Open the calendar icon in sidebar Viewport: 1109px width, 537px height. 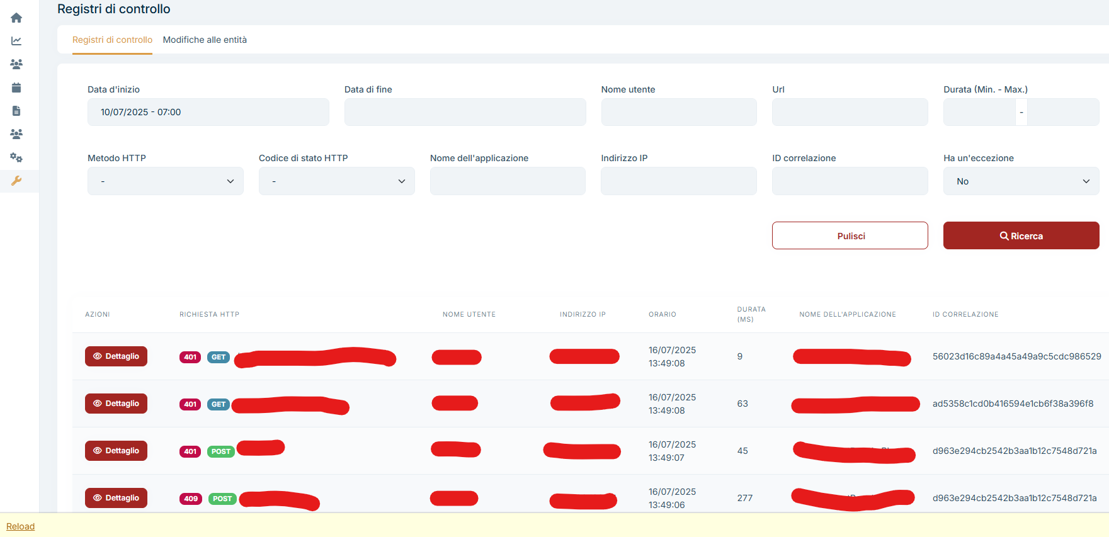[16, 88]
